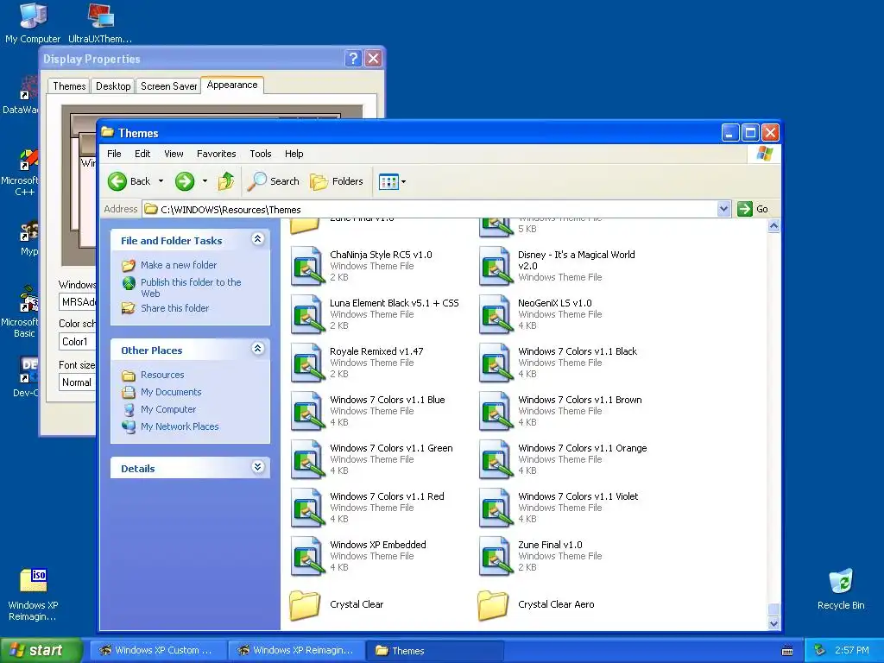Select Royale Remixed v1.47 theme icon
The image size is (884, 663).
pos(308,363)
